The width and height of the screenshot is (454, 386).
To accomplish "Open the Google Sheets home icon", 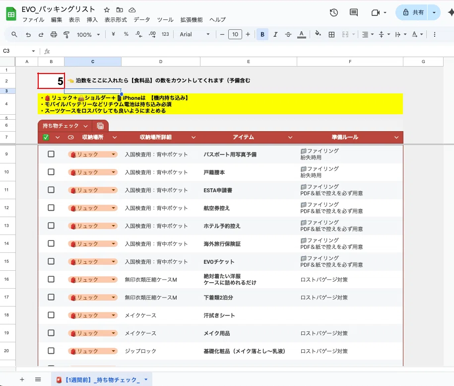I will coord(11,14).
